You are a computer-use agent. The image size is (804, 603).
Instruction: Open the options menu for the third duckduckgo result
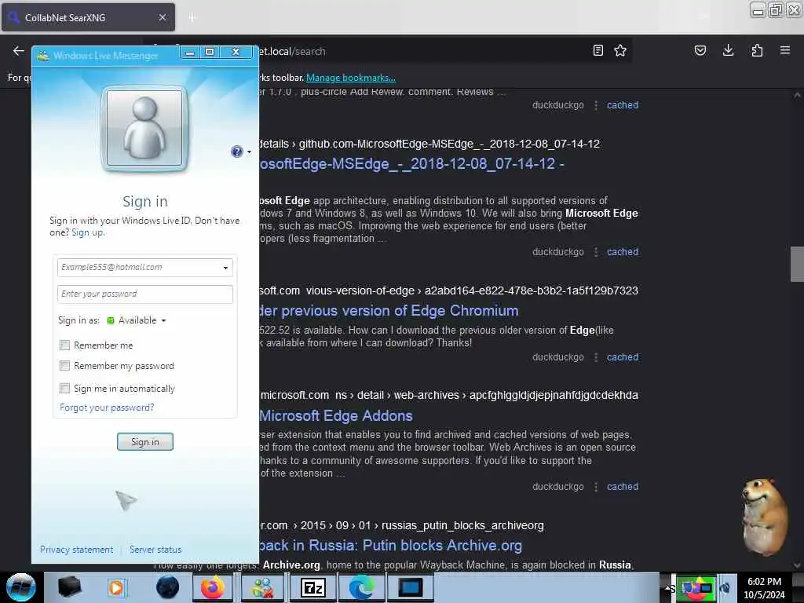[595, 357]
